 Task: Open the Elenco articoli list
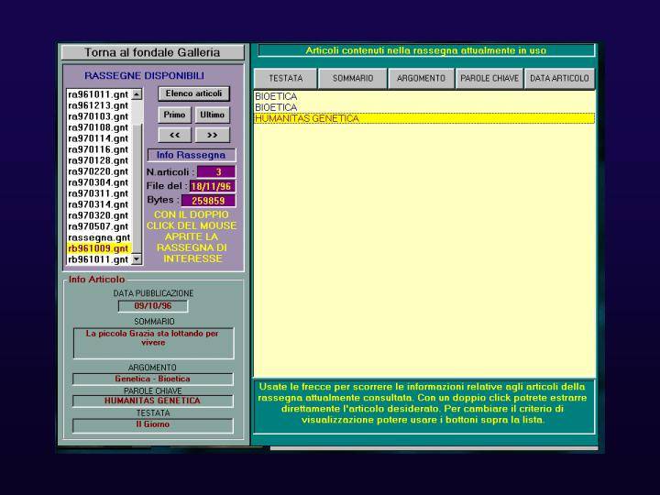pyautogui.click(x=193, y=93)
